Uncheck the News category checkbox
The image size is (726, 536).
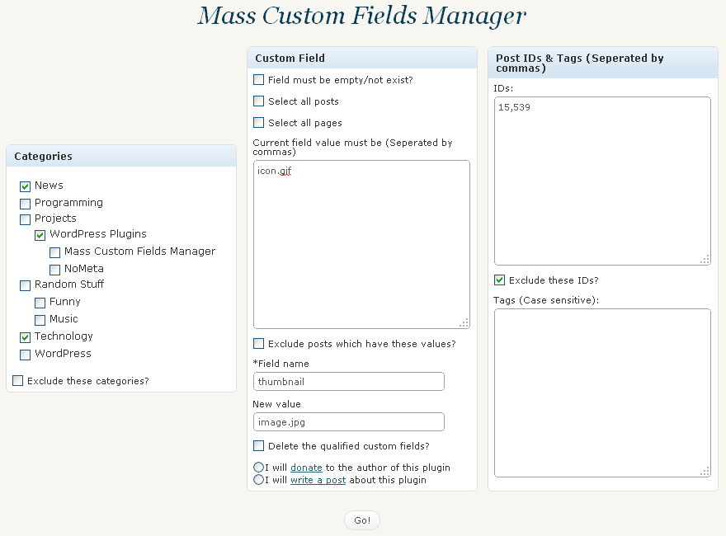[x=25, y=186]
